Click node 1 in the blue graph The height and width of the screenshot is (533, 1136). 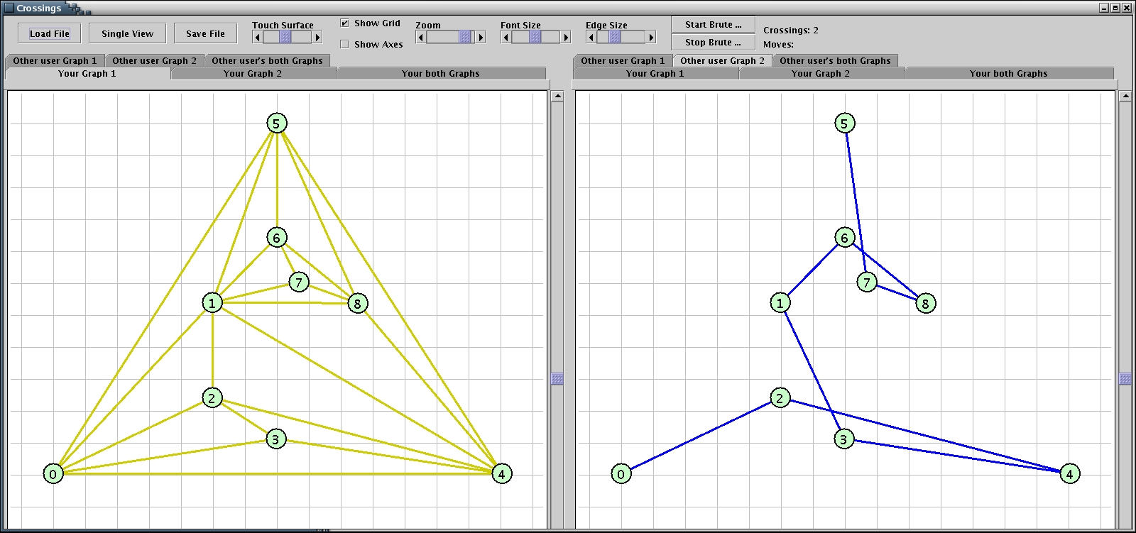pos(780,303)
